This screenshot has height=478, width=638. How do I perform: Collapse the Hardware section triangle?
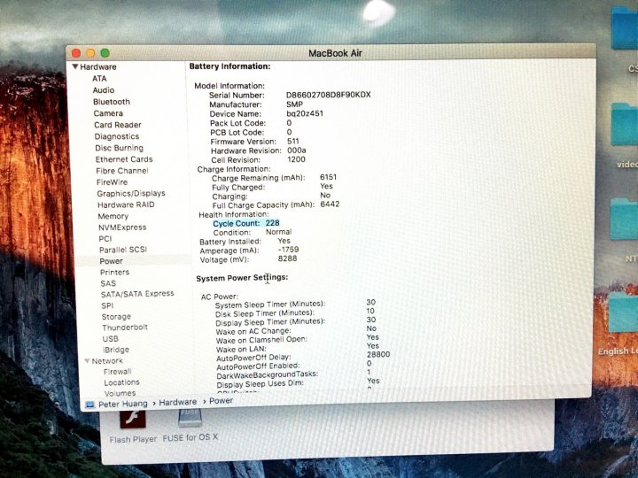[x=75, y=66]
